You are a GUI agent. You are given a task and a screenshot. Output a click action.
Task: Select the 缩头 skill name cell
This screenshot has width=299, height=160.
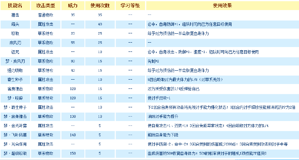pos(15,24)
